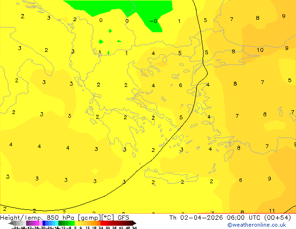Click the '-54' label starting the scale

[15, 228]
